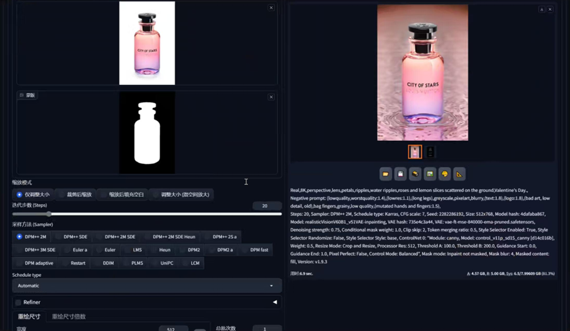Click the black-and-white mask image
This screenshot has width=570, height=331.
pos(147,132)
